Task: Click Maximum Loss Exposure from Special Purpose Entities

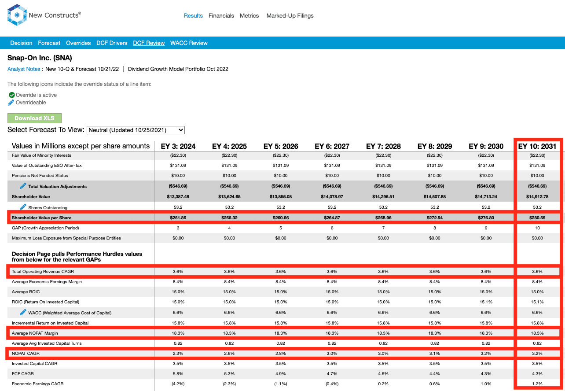Action: 66,238
